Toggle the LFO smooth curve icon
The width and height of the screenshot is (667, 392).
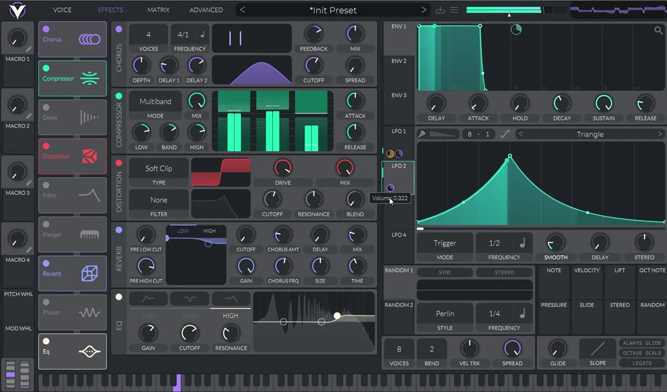(505, 134)
